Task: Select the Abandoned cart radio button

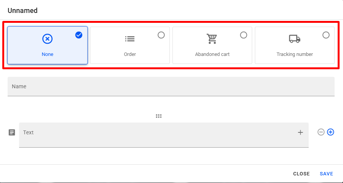Action: pyautogui.click(x=243, y=35)
